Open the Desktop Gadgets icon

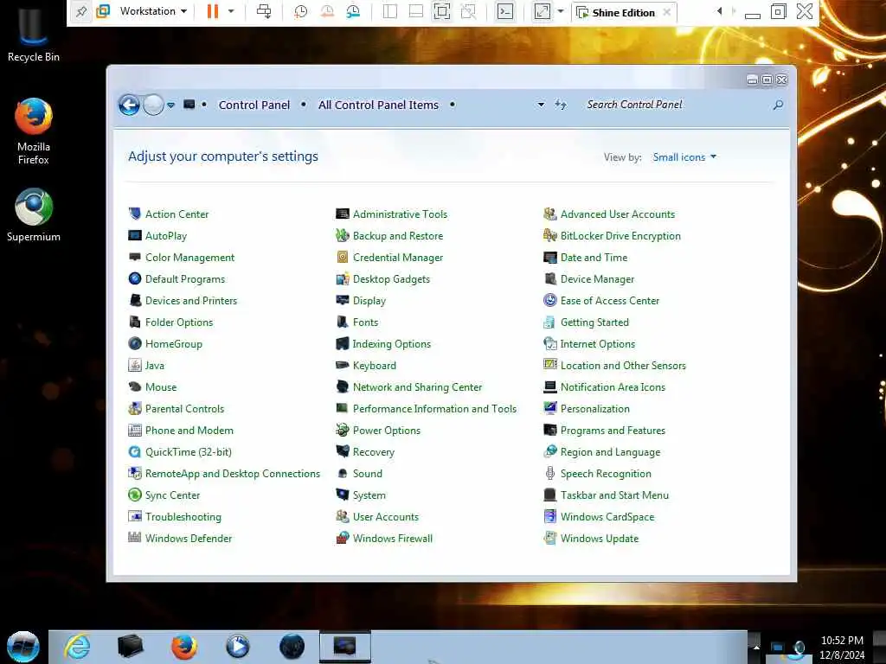(x=343, y=279)
